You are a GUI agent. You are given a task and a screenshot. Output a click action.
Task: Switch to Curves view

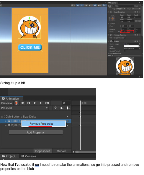[x=62, y=151]
